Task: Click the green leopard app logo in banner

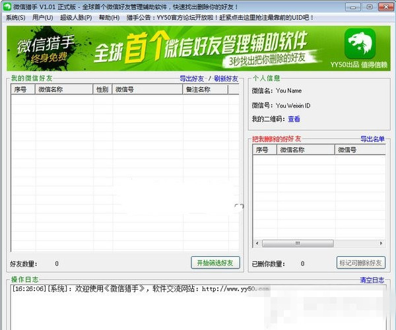Action: pos(360,44)
